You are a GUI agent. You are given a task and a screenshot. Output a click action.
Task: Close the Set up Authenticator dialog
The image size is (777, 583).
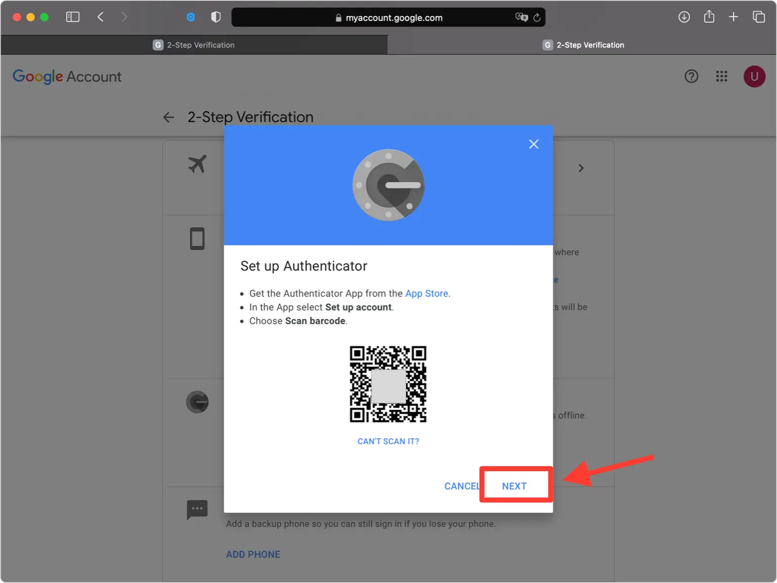[534, 144]
